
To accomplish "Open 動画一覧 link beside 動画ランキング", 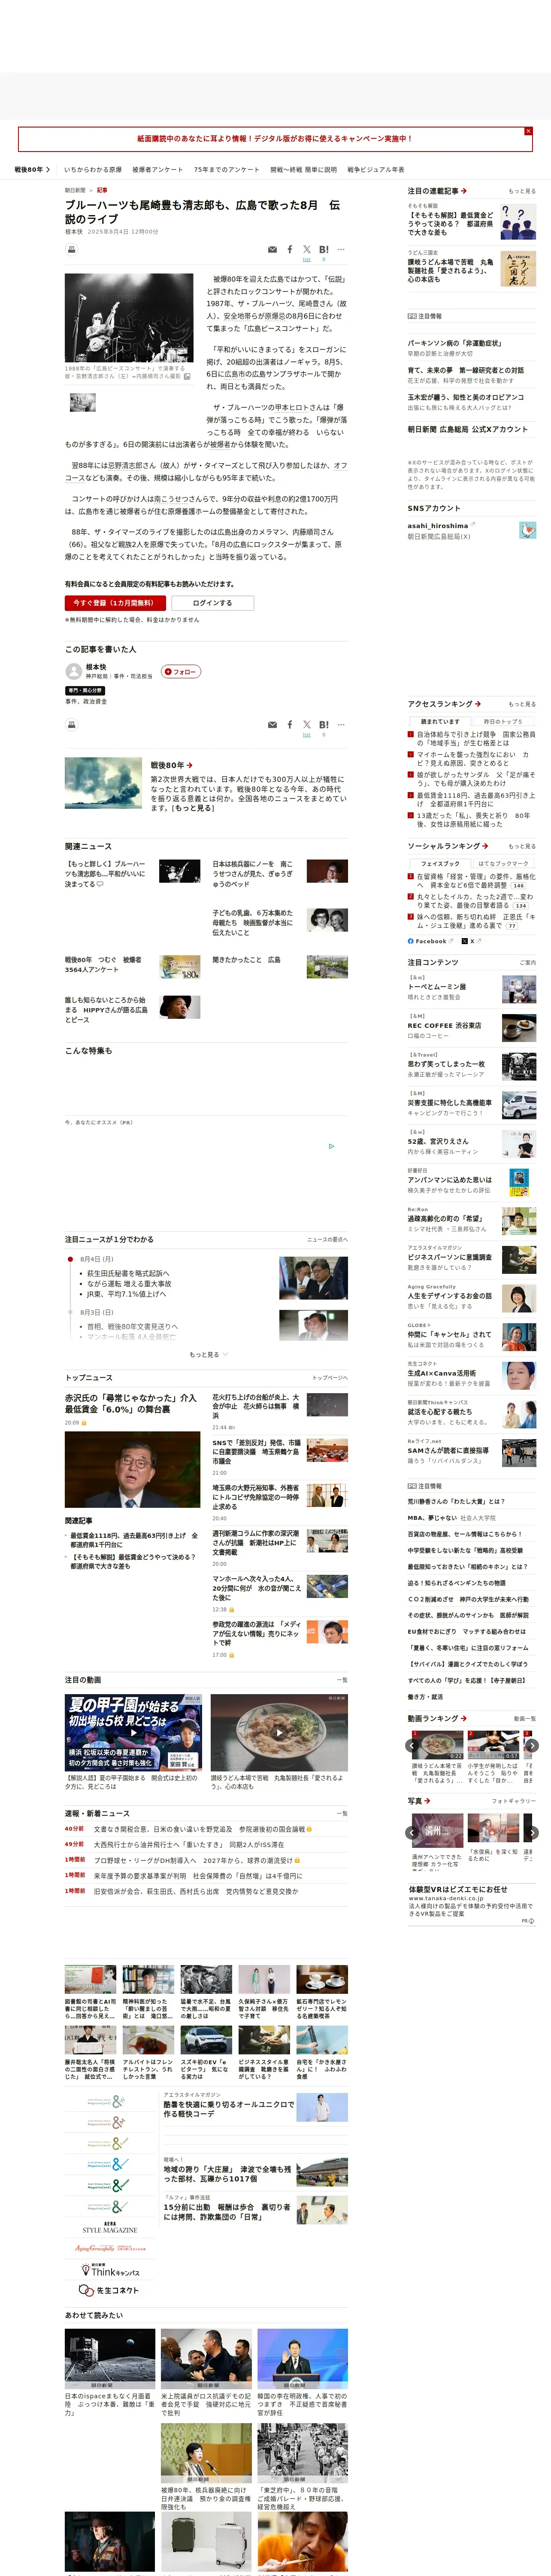I will (x=524, y=1719).
